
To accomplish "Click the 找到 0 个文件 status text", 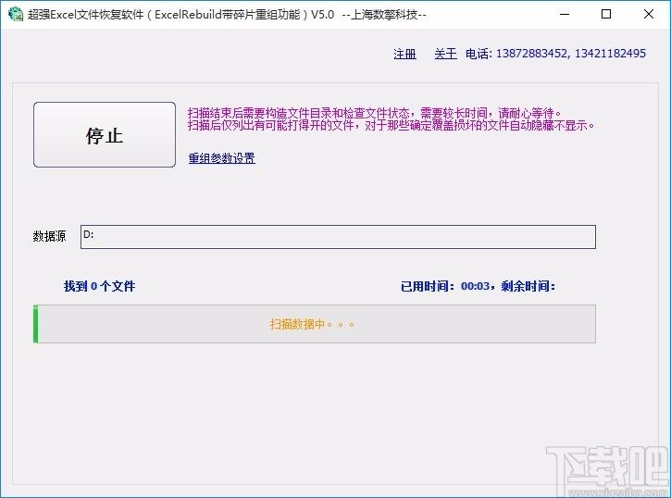I will coord(99,286).
